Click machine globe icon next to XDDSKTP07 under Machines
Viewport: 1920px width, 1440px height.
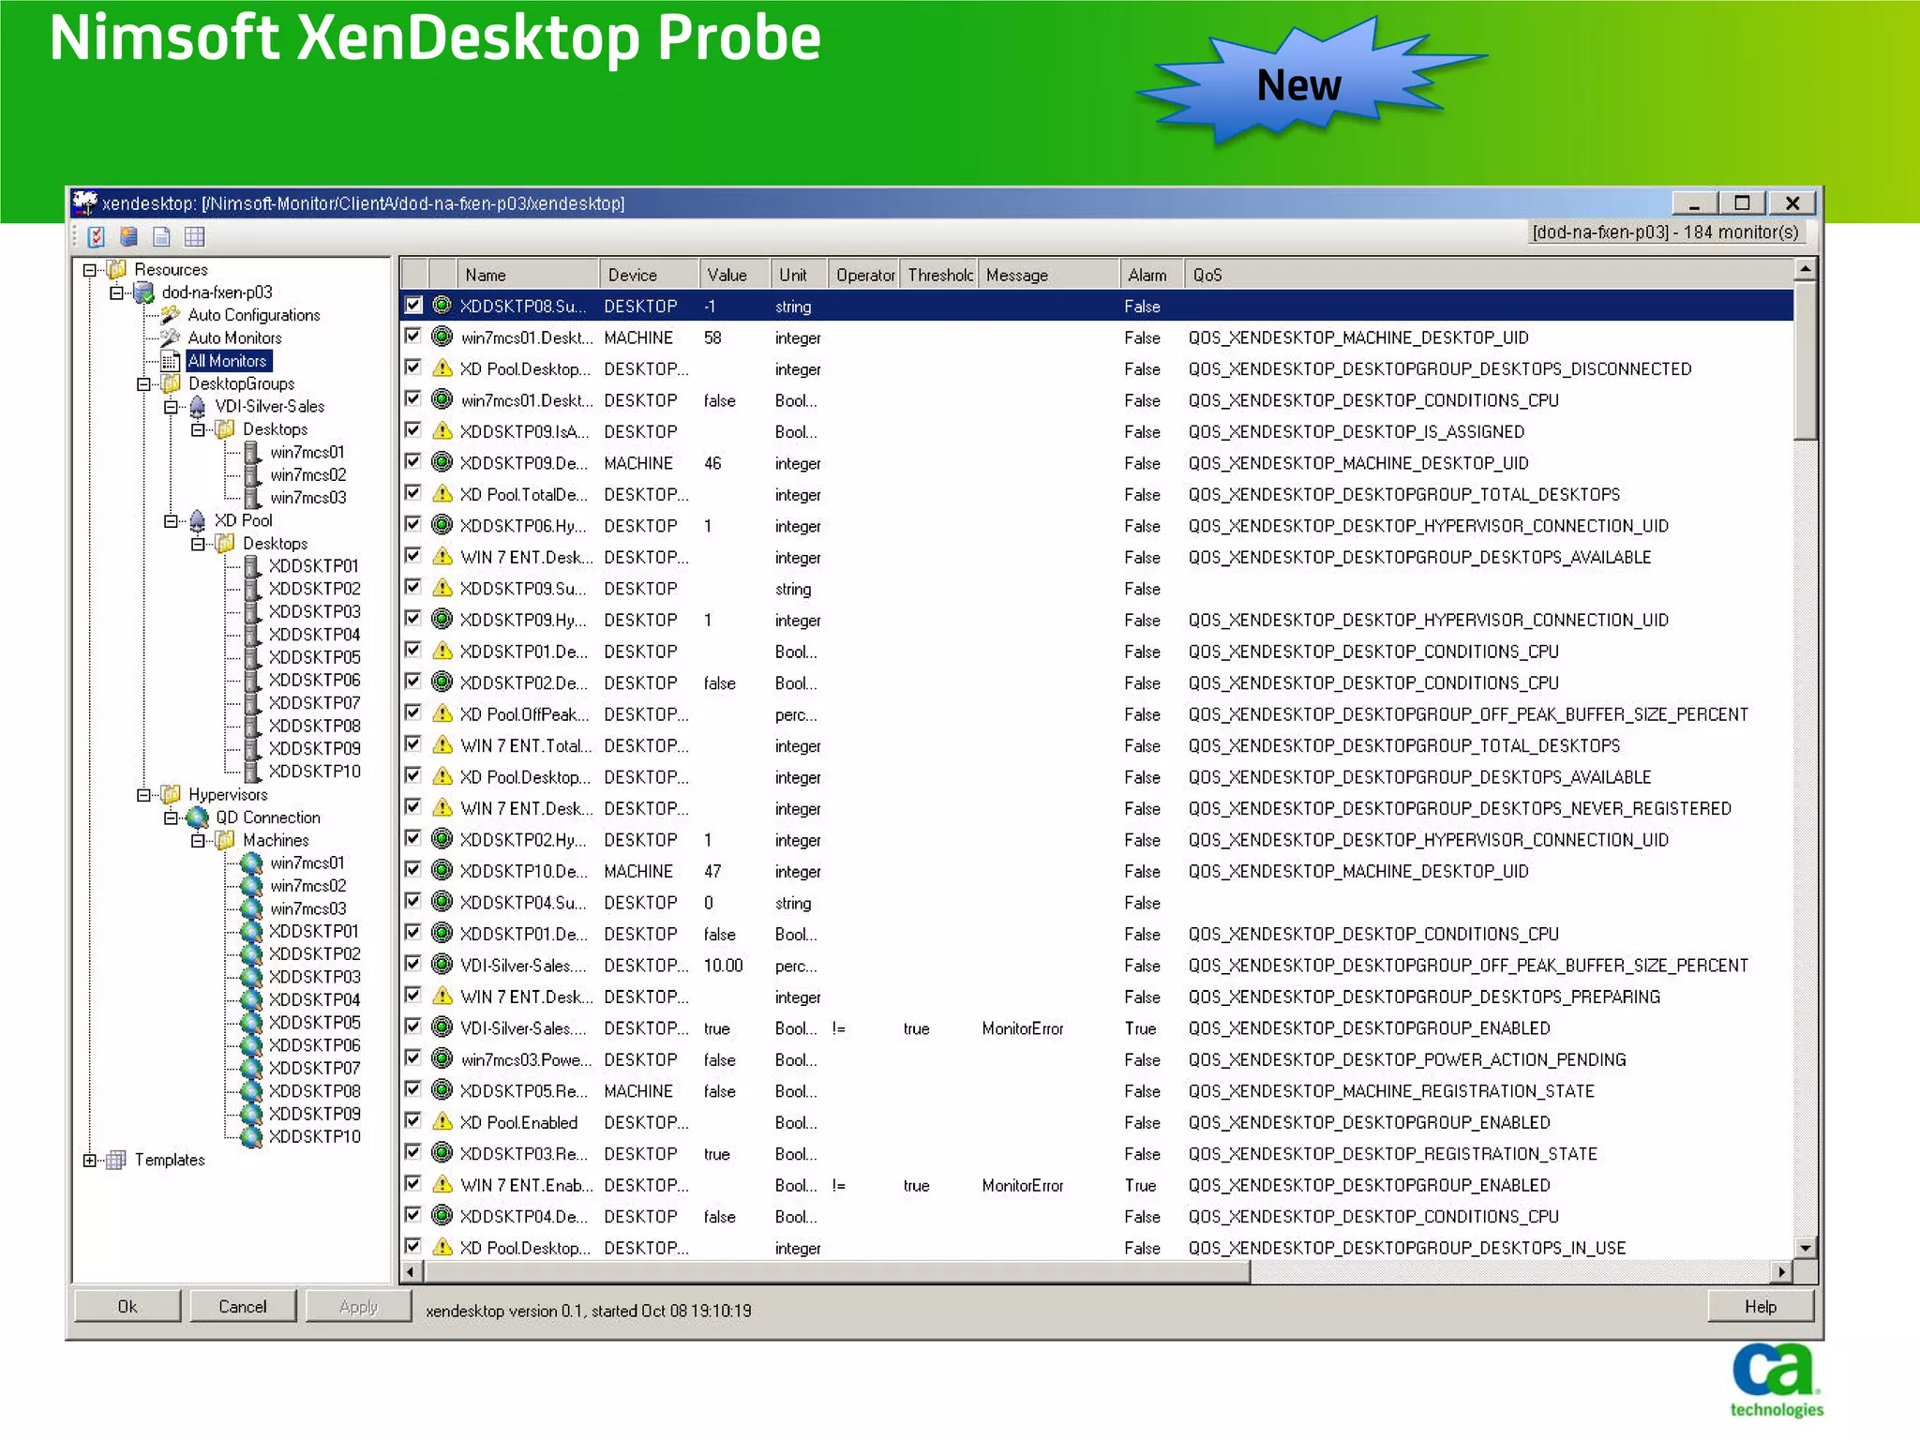(x=251, y=1068)
